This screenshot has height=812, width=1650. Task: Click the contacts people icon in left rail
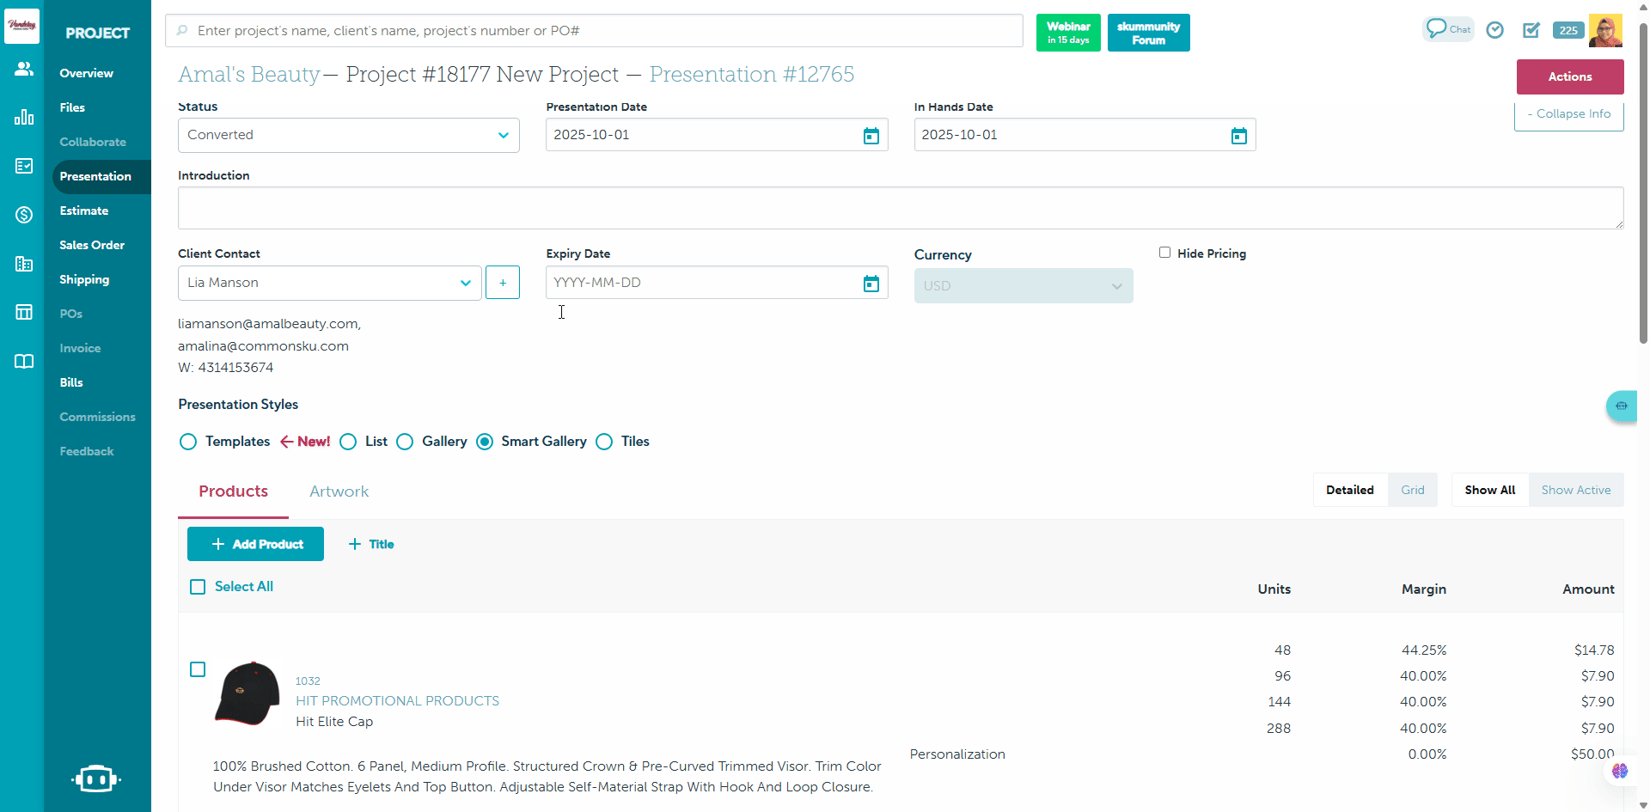[24, 69]
